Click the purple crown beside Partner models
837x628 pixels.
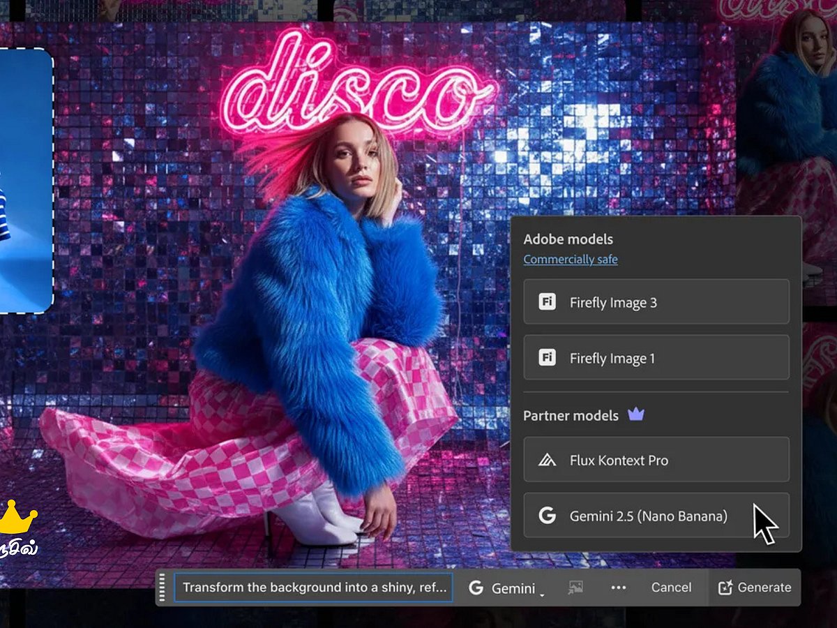[x=635, y=414]
